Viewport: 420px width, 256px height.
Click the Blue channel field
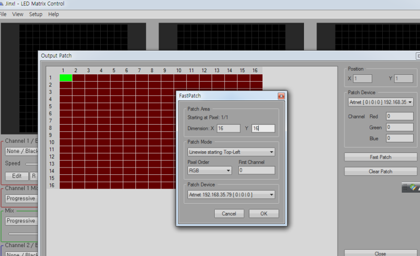[x=400, y=138]
